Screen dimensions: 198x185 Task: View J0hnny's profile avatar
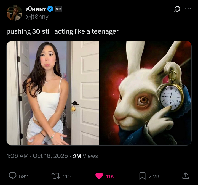coord(14,13)
